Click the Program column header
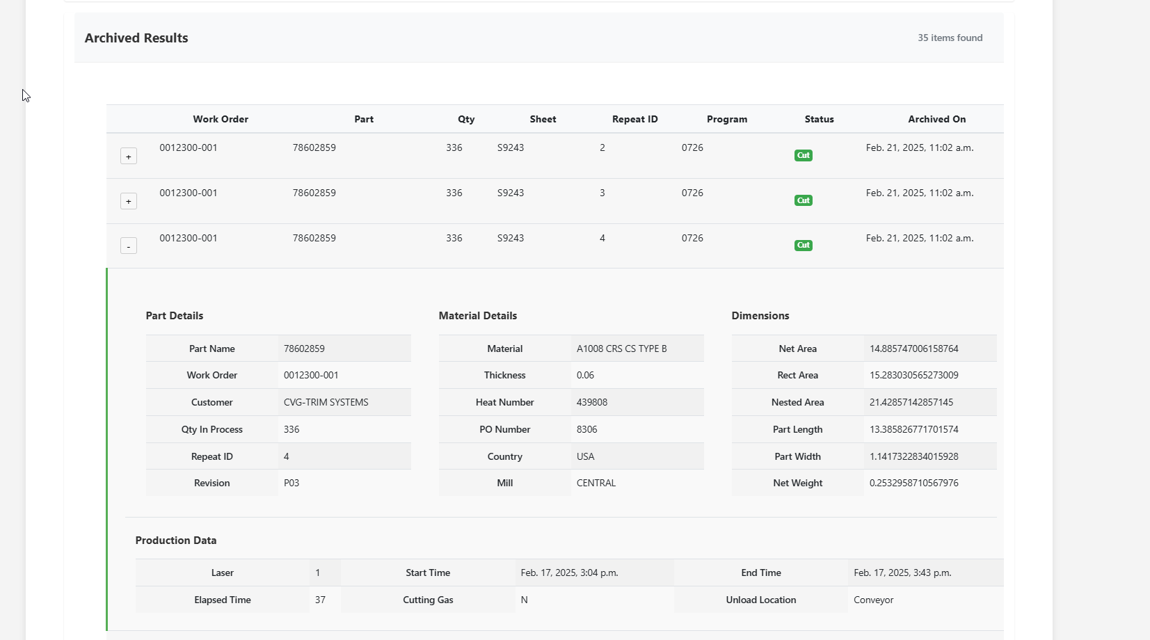Screen dimensions: 1150x640 (727, 119)
